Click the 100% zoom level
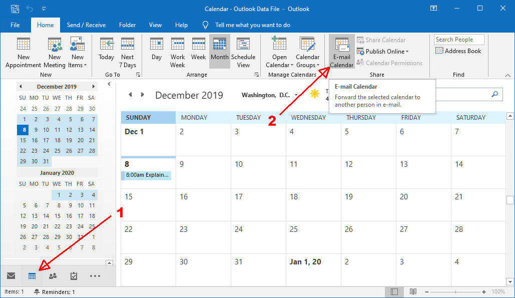 [x=498, y=292]
